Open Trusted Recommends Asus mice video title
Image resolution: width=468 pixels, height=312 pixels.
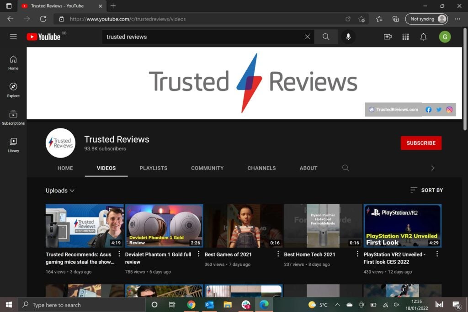tap(80, 258)
